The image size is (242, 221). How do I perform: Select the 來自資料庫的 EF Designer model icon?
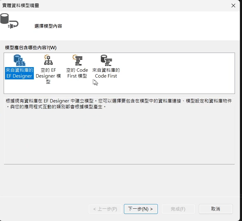point(19,60)
